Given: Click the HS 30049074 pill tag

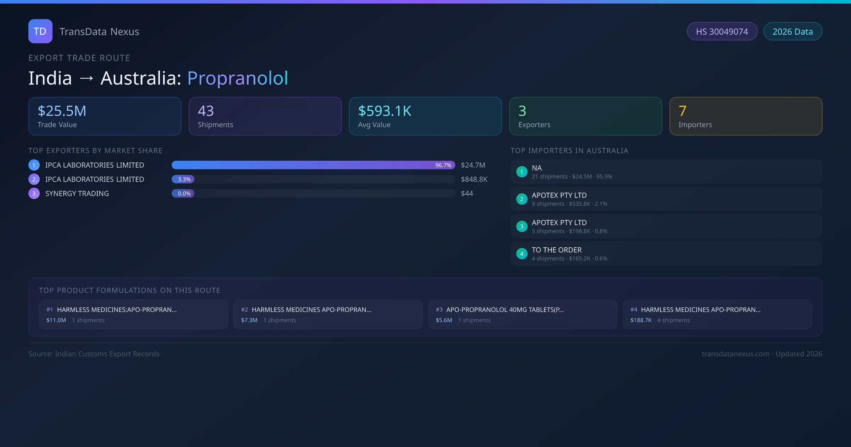Looking at the screenshot, I should [x=722, y=32].
